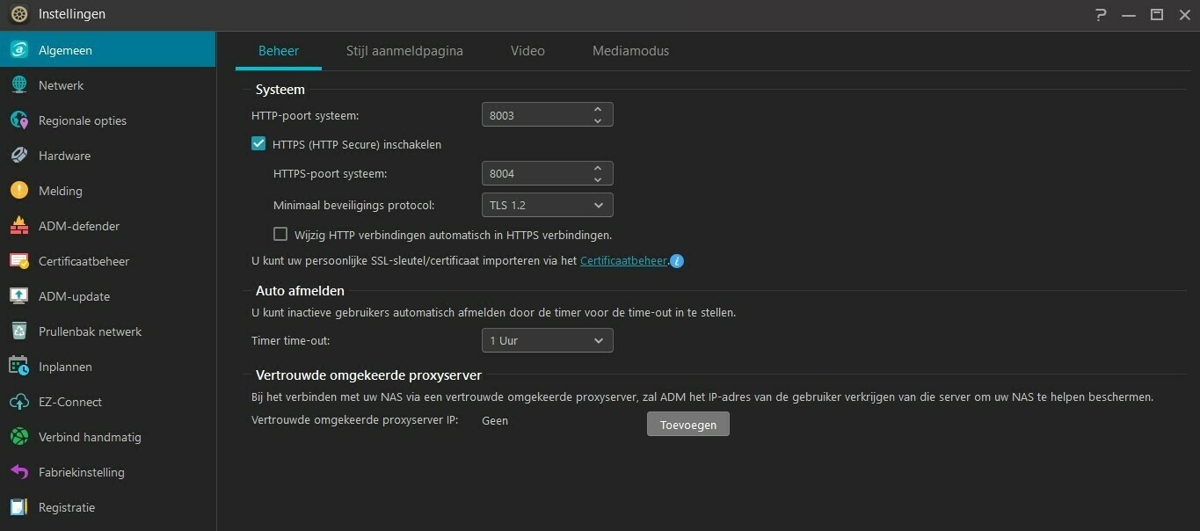Click the ADM-defender firewall icon
Screen dimensions: 1200x531
point(19,226)
